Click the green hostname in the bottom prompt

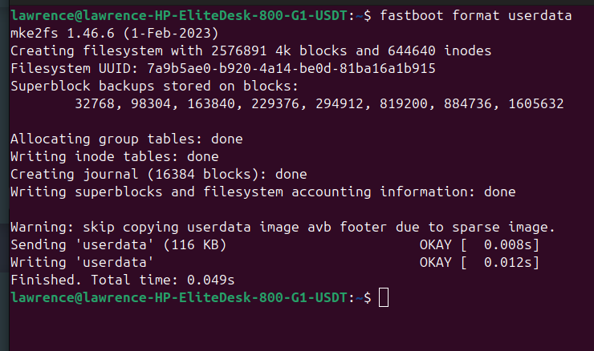(x=215, y=297)
